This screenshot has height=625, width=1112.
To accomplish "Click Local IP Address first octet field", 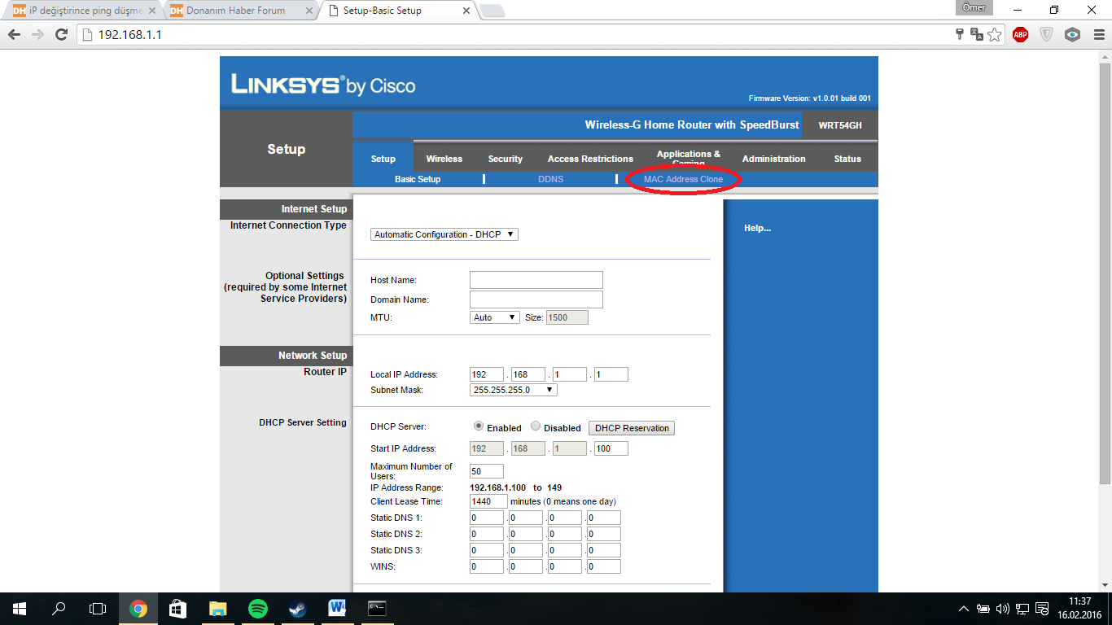I will click(x=487, y=374).
